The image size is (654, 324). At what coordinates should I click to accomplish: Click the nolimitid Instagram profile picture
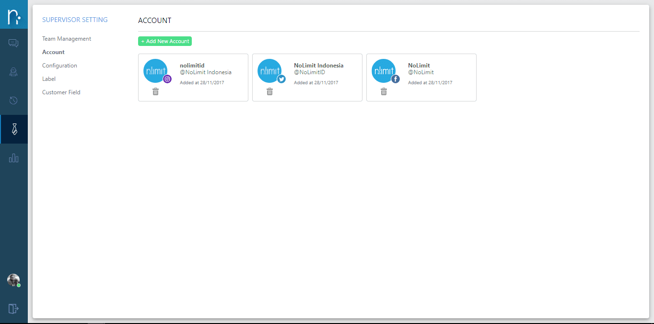click(155, 71)
